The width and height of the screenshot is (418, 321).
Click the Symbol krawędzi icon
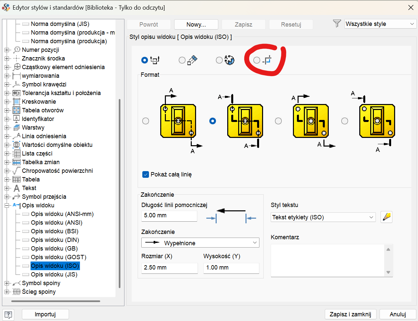17,84
